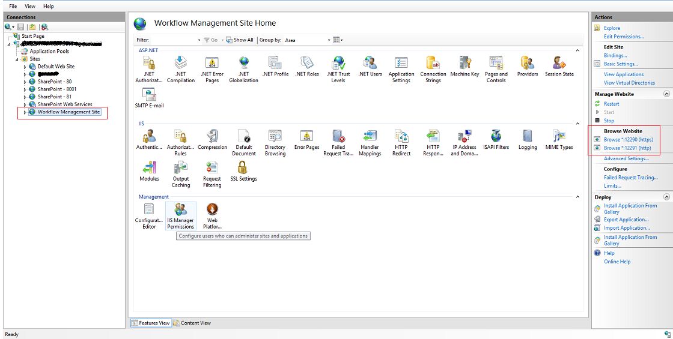673x339 pixels.
Task: Collapse the Management group section
Action: click(x=577, y=197)
